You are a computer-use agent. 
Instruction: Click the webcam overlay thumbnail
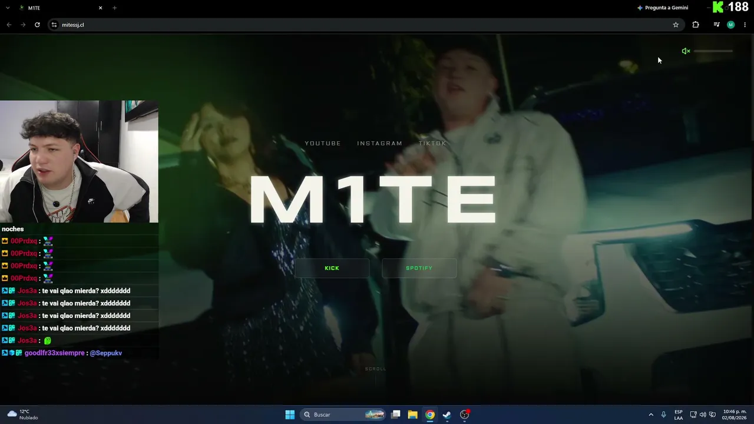coord(79,161)
